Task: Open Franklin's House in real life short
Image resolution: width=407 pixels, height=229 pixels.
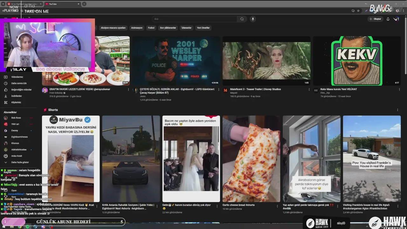Action: (x=372, y=159)
